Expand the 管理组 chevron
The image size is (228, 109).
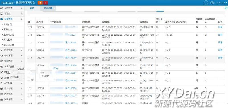click(x=21, y=14)
